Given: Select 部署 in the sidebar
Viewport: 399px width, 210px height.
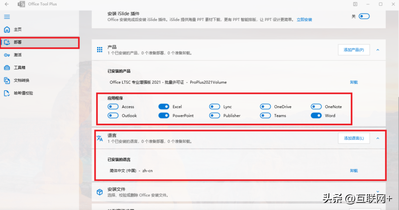Looking at the screenshot, I should click(40, 42).
